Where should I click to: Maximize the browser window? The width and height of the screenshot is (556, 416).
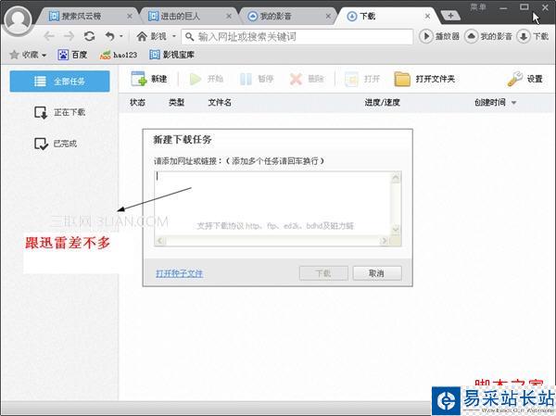[x=524, y=7]
